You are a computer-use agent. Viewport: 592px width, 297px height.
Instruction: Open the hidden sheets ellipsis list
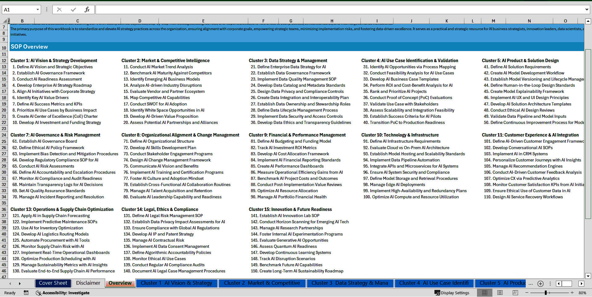(x=531, y=283)
